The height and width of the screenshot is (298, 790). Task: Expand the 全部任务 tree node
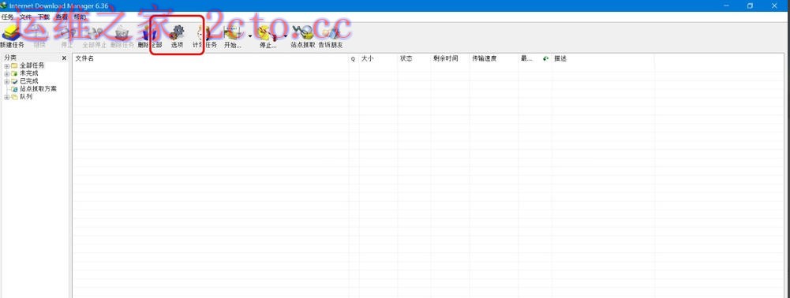pyautogui.click(x=6, y=66)
